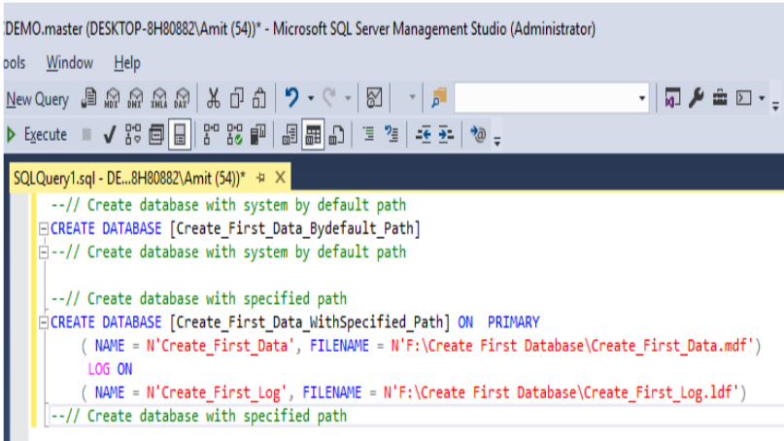Start an XMLA query
The height and width of the screenshot is (441, 784).
point(159,98)
